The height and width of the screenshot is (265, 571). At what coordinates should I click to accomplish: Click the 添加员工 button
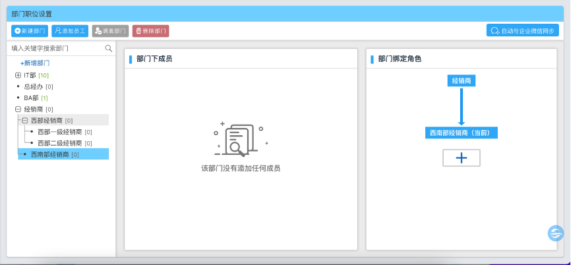pos(70,31)
